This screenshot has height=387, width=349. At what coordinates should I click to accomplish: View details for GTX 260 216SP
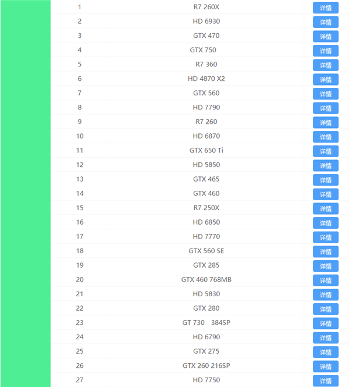pyautogui.click(x=326, y=367)
